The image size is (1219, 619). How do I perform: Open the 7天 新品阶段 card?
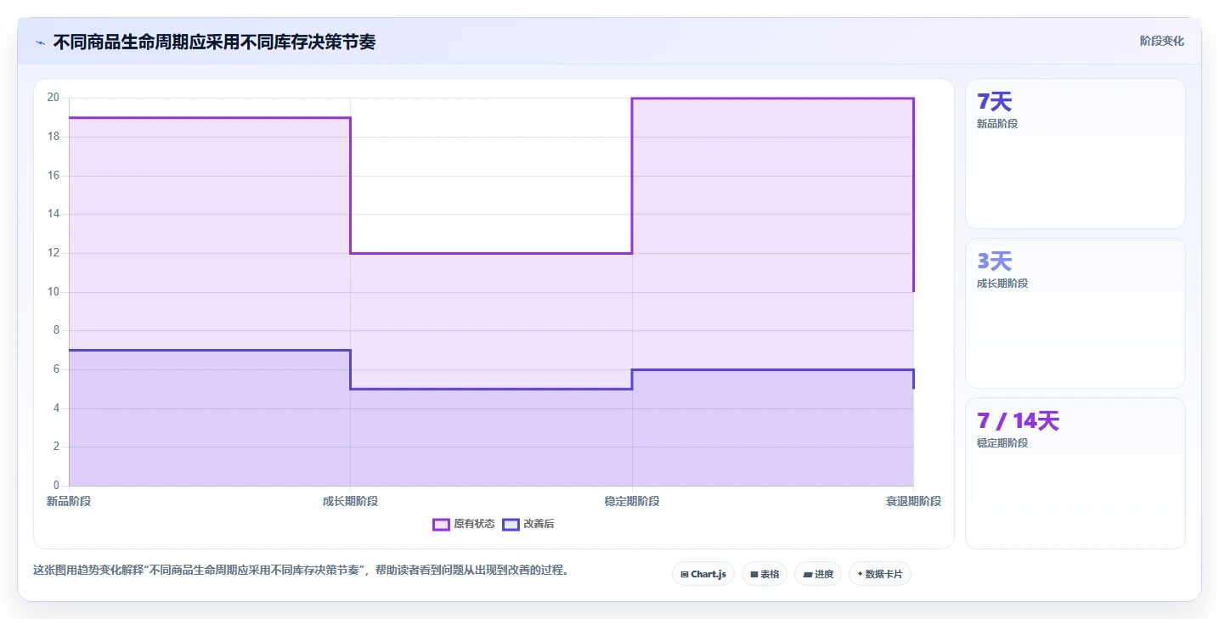pyautogui.click(x=1075, y=154)
